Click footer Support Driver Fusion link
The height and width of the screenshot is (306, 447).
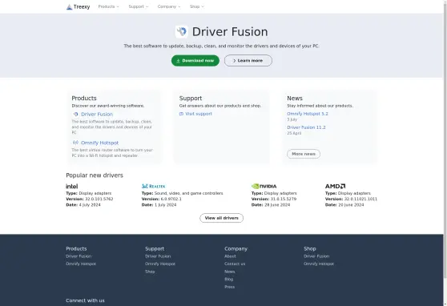(158, 256)
